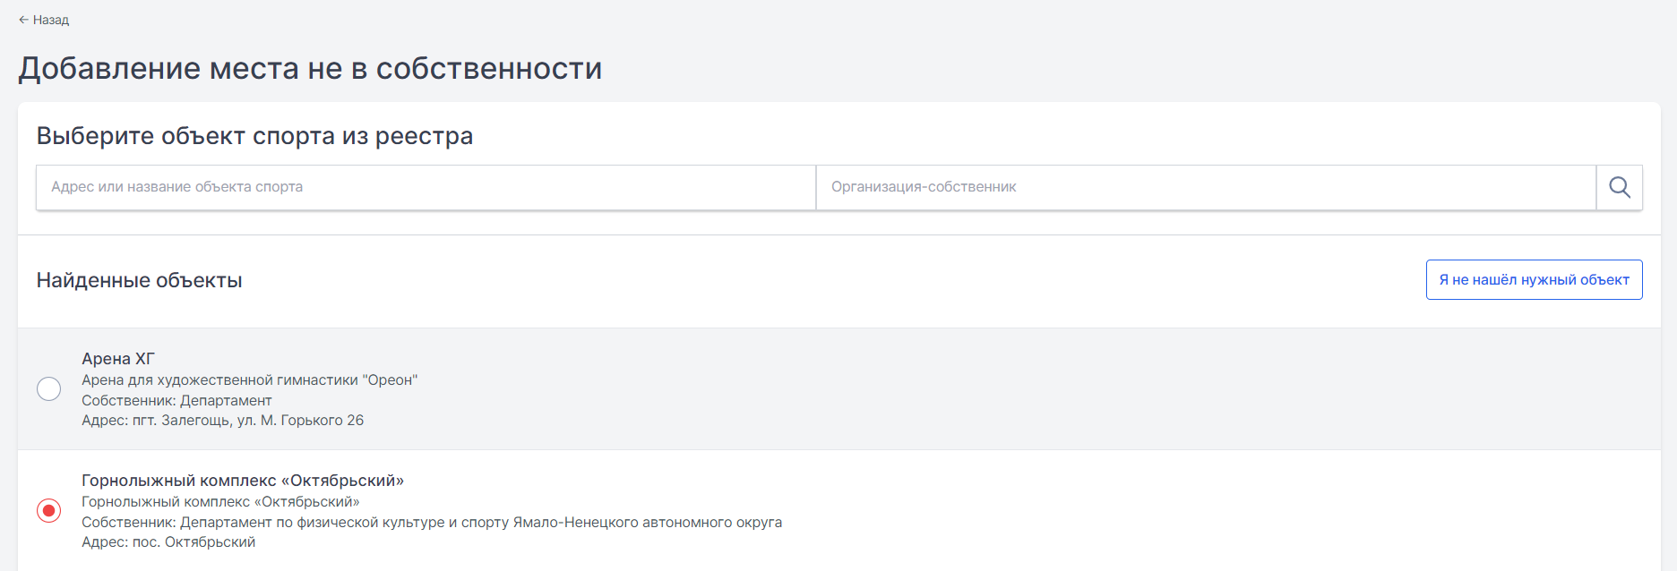1677x571 pixels.
Task: Click the Я не нашёл нужный объект button
Action: [1534, 280]
